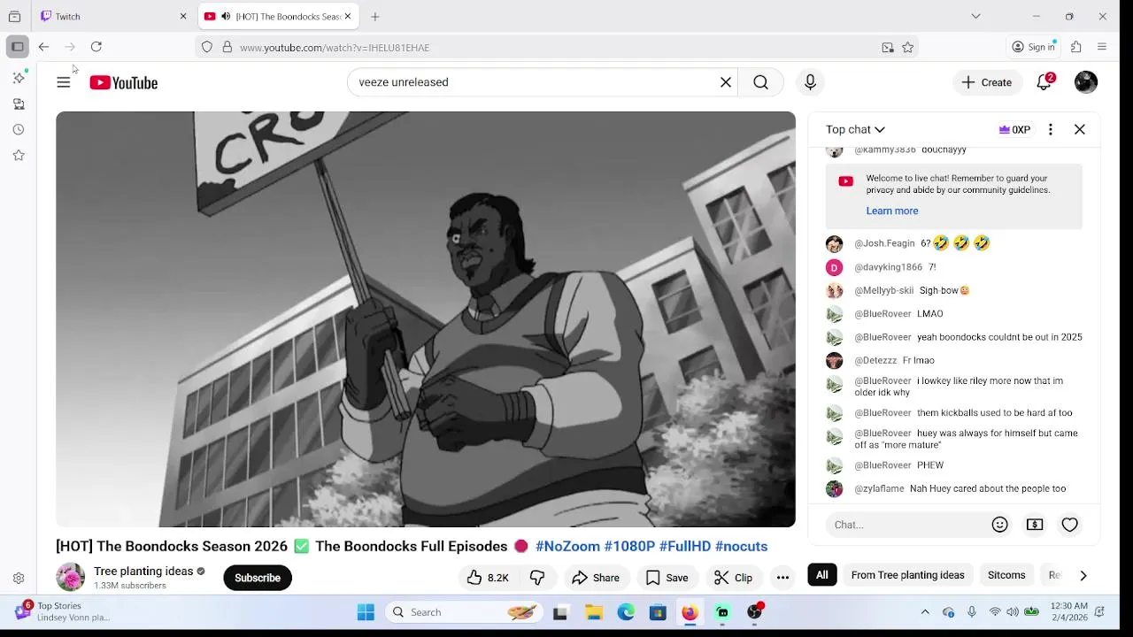The height and width of the screenshot is (637, 1133).
Task: Mute the Boondocks tab audio
Action: click(226, 16)
